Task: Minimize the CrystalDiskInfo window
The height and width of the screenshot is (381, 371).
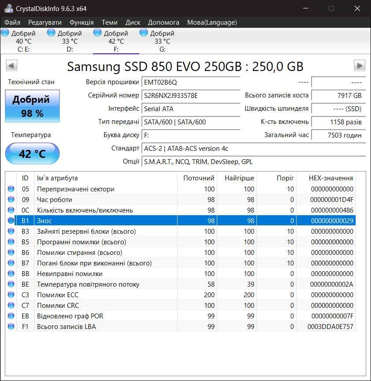Action: (x=306, y=8)
